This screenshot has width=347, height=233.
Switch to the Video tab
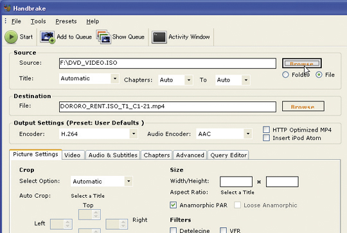73,155
